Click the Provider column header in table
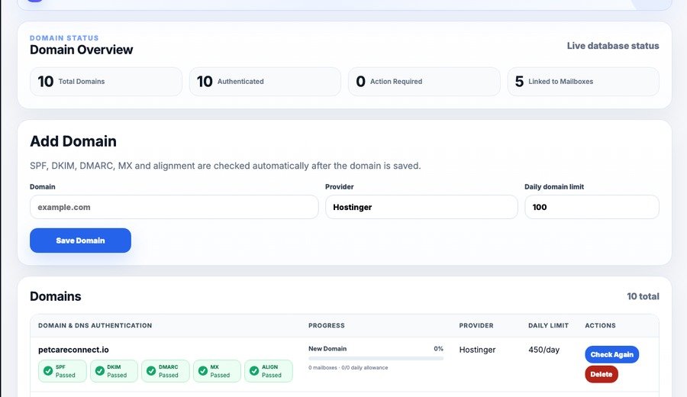The height and width of the screenshot is (397, 687). 476,325
